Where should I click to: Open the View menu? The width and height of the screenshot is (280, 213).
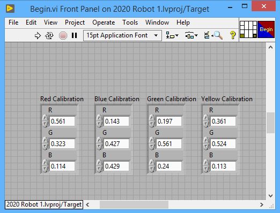tap(50, 22)
